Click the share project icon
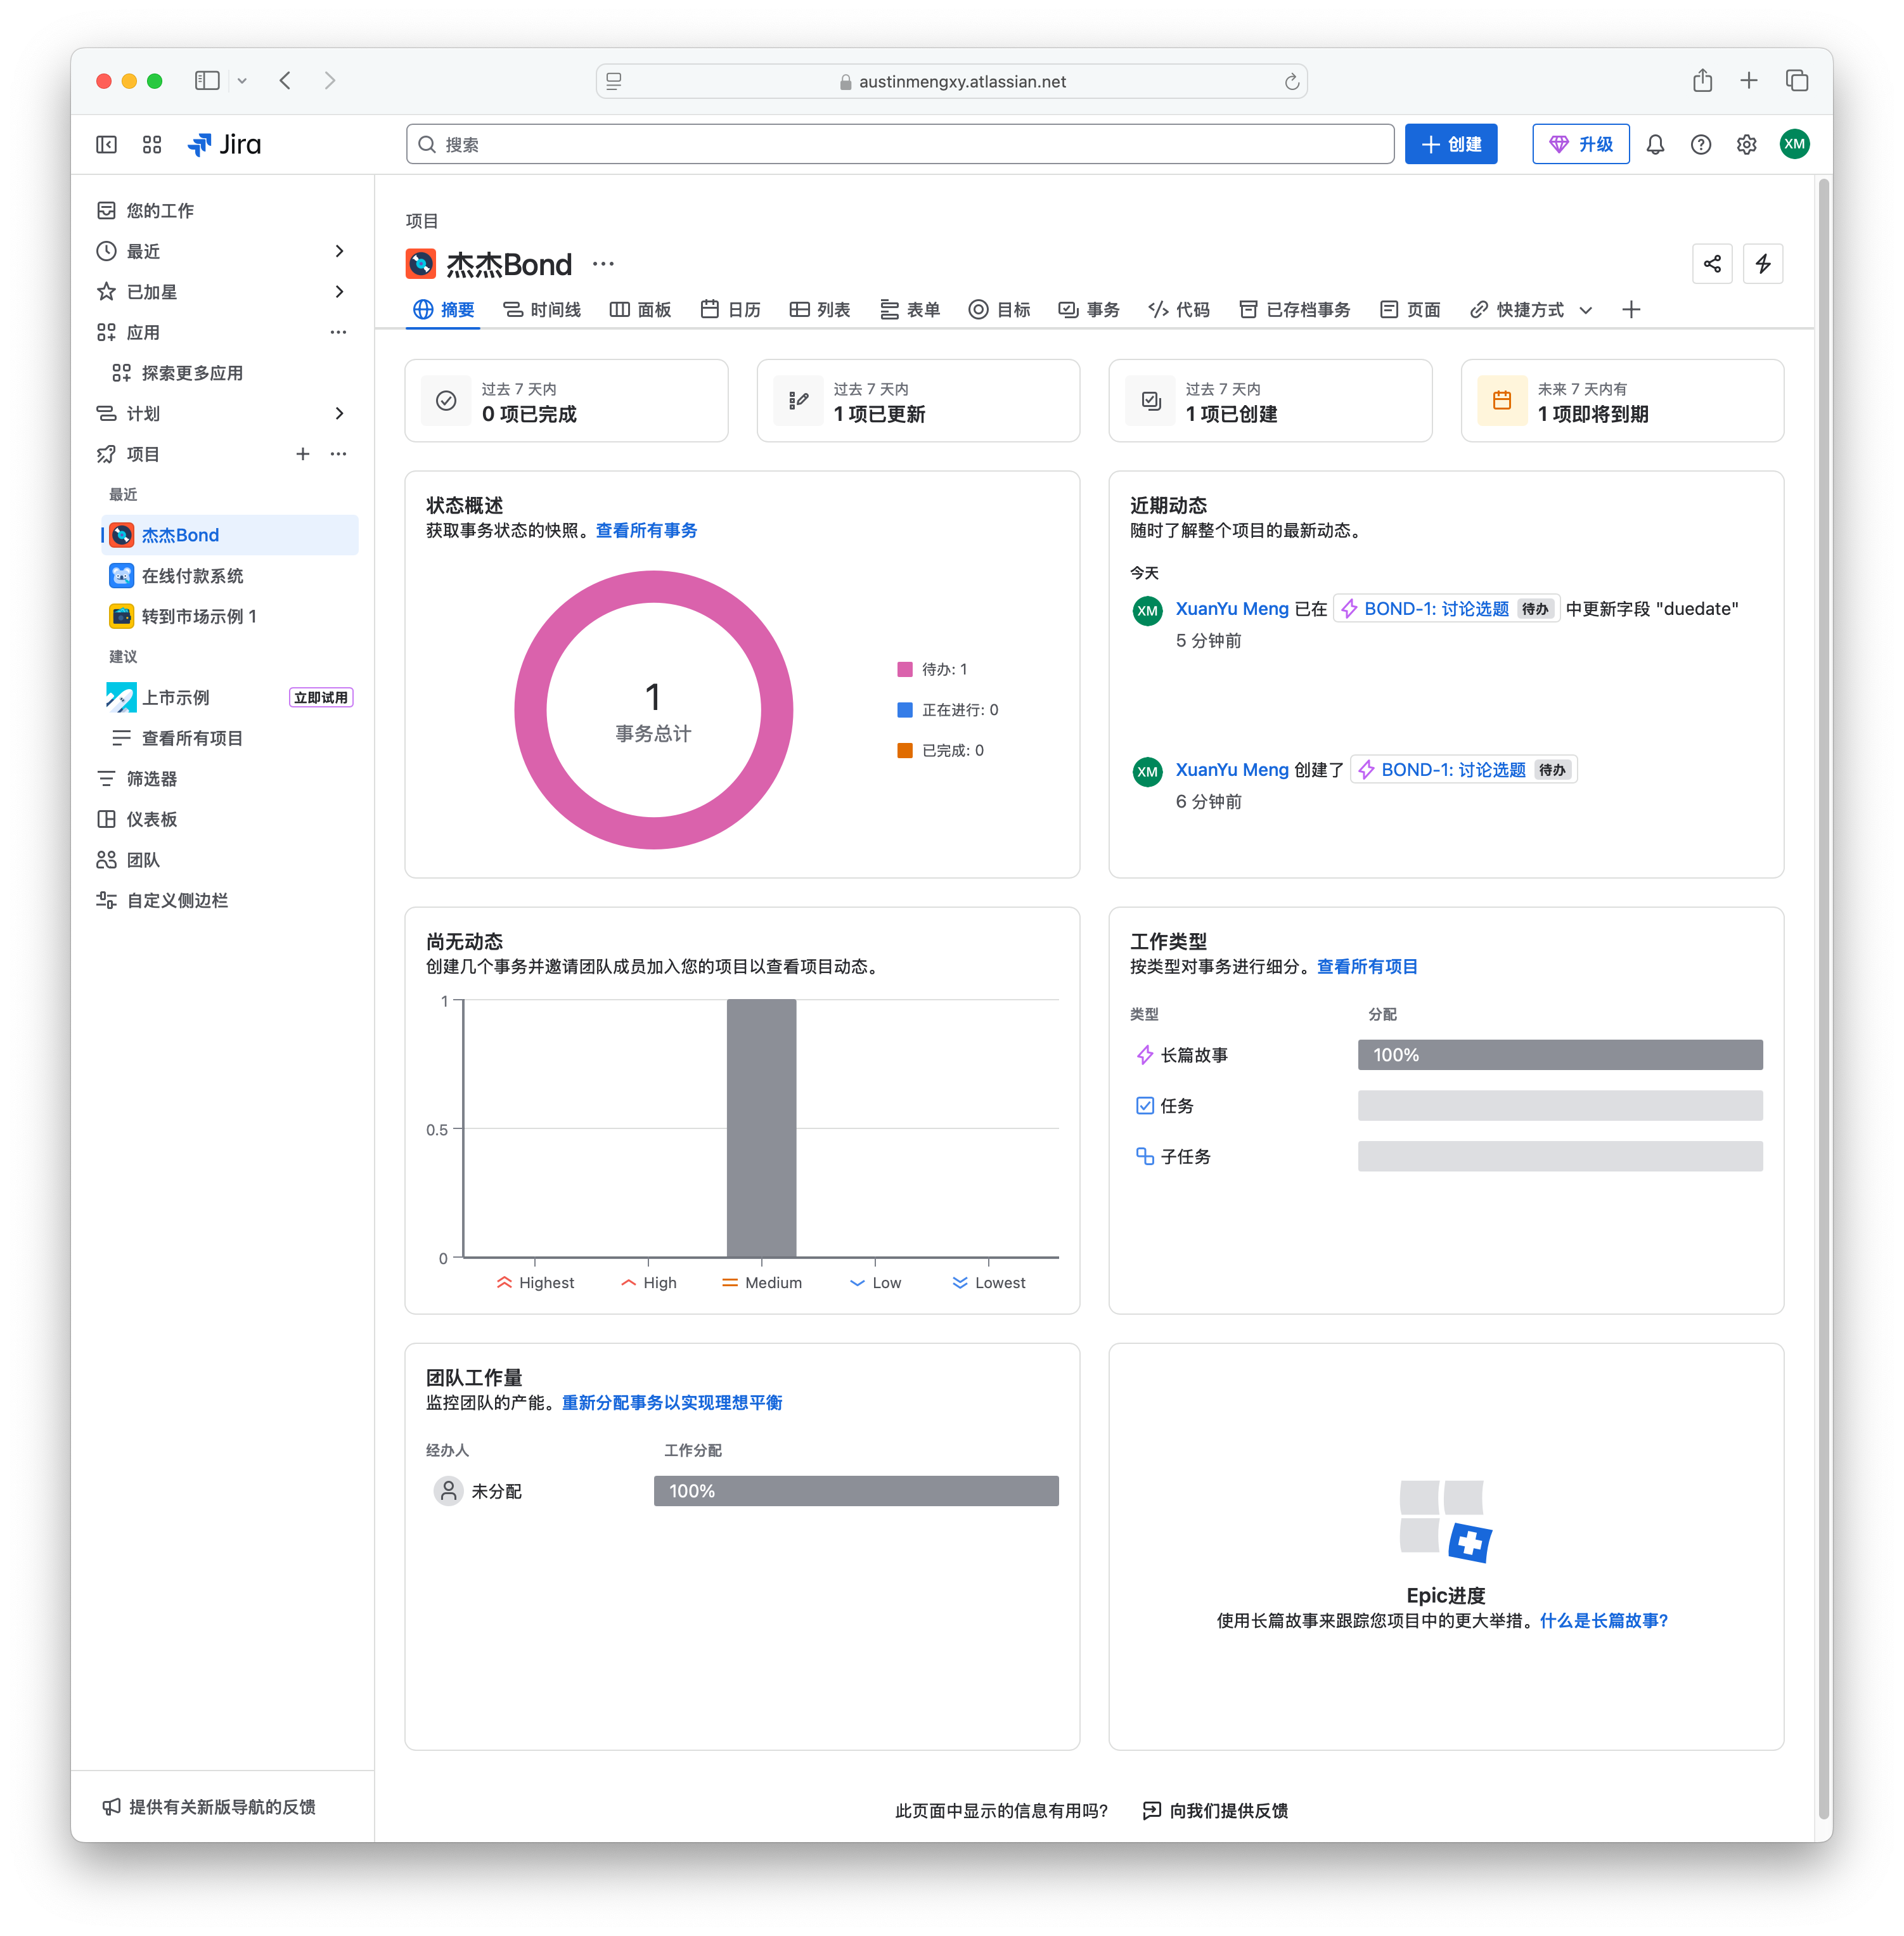The width and height of the screenshot is (1904, 1936). [1712, 264]
